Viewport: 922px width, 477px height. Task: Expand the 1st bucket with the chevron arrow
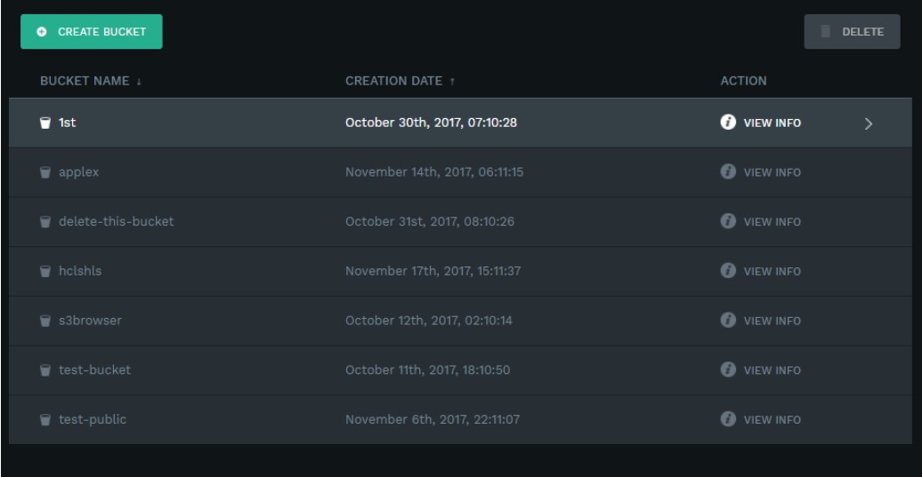pyautogui.click(x=868, y=123)
